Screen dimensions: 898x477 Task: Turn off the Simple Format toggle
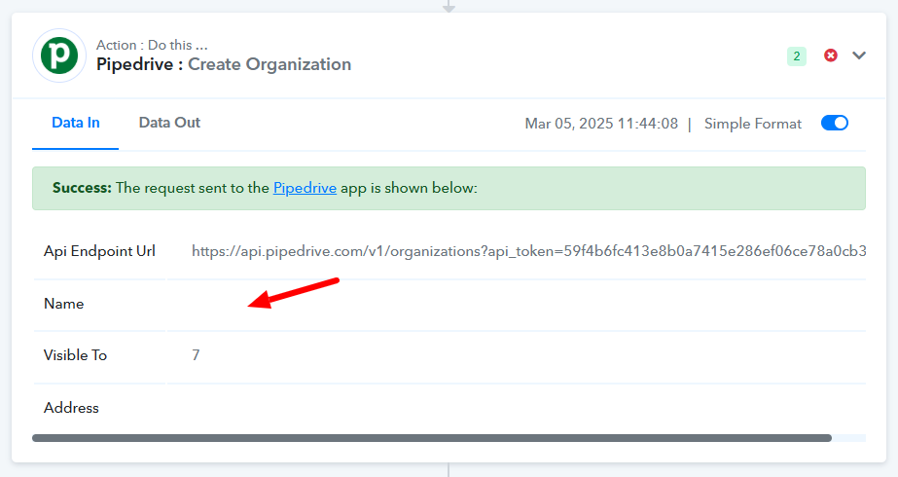pos(835,123)
